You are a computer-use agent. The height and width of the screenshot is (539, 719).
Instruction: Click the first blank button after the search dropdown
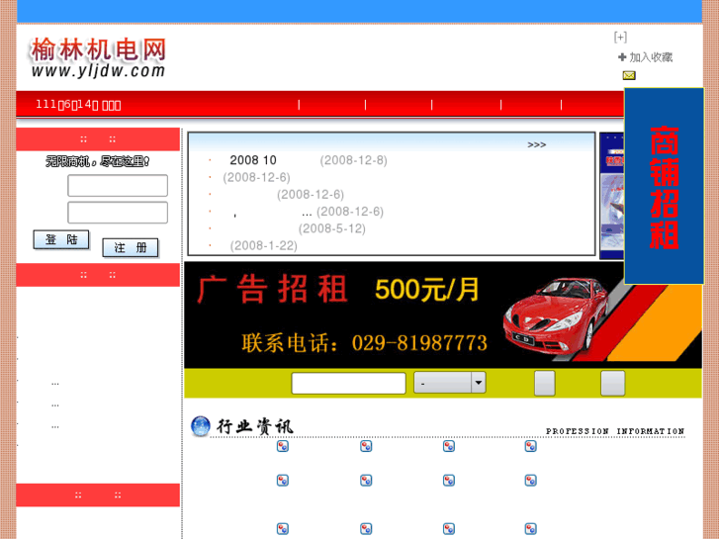545,383
